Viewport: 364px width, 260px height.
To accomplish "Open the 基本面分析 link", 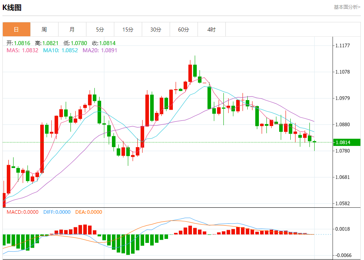I will click(x=347, y=7).
